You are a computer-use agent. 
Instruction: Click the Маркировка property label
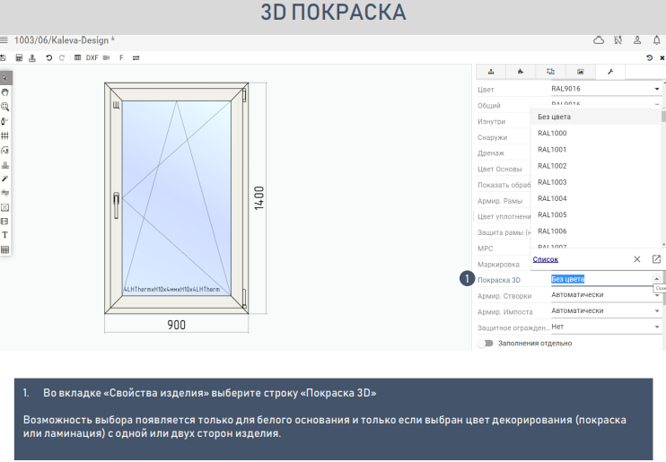tap(498, 265)
